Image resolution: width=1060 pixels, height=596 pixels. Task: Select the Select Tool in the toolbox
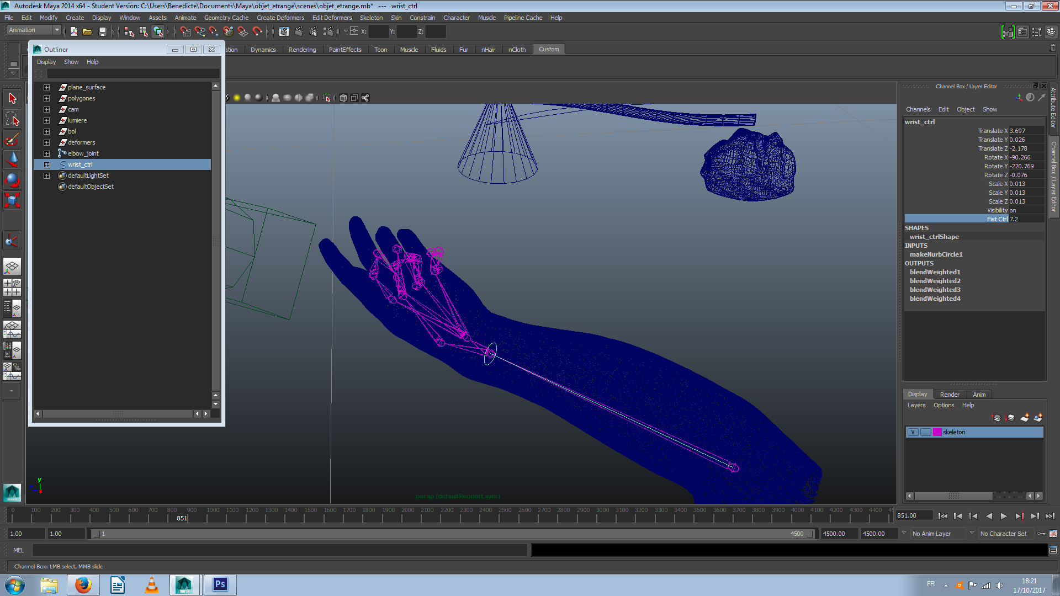coord(12,98)
